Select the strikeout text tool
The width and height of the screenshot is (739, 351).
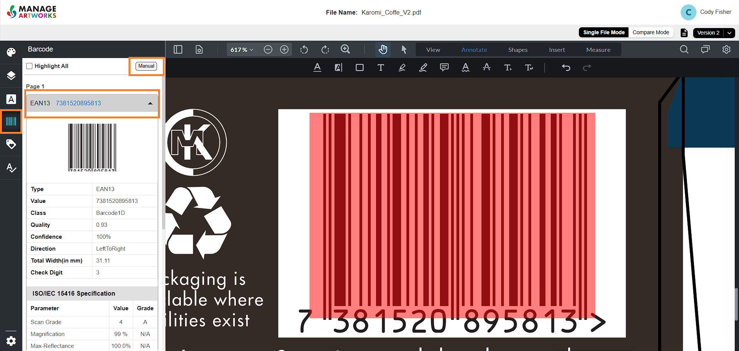pos(487,68)
